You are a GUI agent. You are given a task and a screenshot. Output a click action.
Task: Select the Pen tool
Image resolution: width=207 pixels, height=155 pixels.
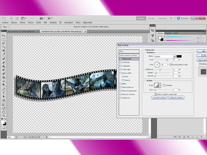coord(4,89)
